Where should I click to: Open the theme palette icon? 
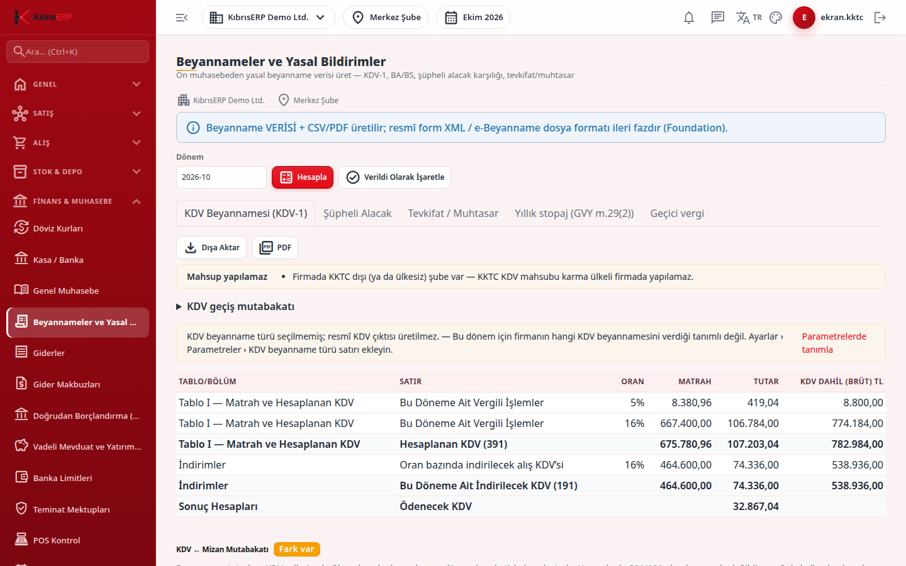(776, 18)
